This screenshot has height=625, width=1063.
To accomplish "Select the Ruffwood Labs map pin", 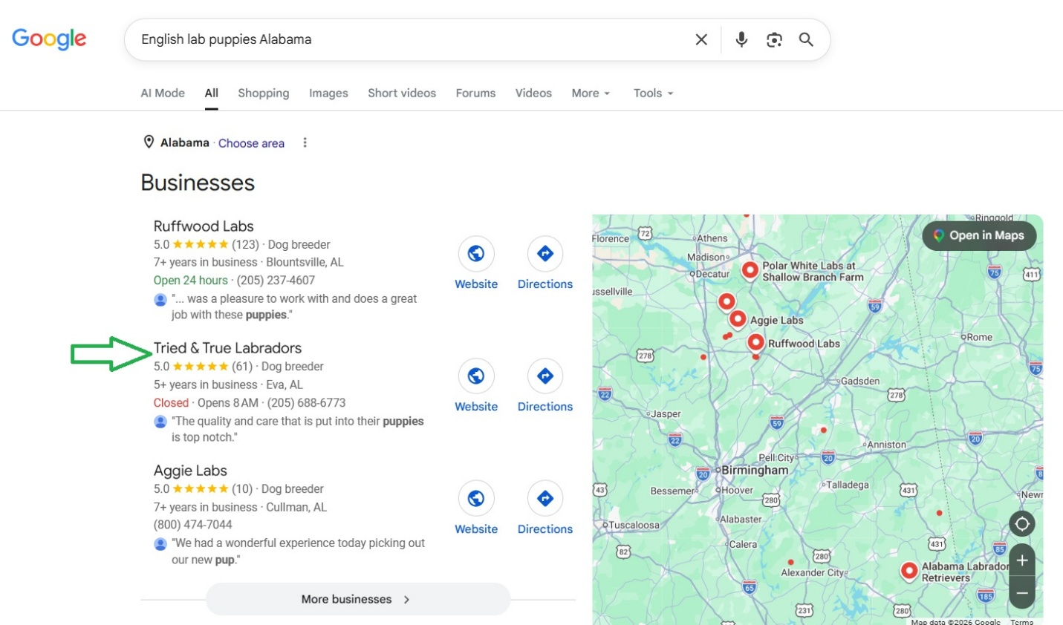I will (x=755, y=342).
